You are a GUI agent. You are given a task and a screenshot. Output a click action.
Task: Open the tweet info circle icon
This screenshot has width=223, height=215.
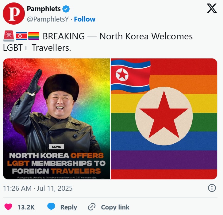tap(212, 188)
